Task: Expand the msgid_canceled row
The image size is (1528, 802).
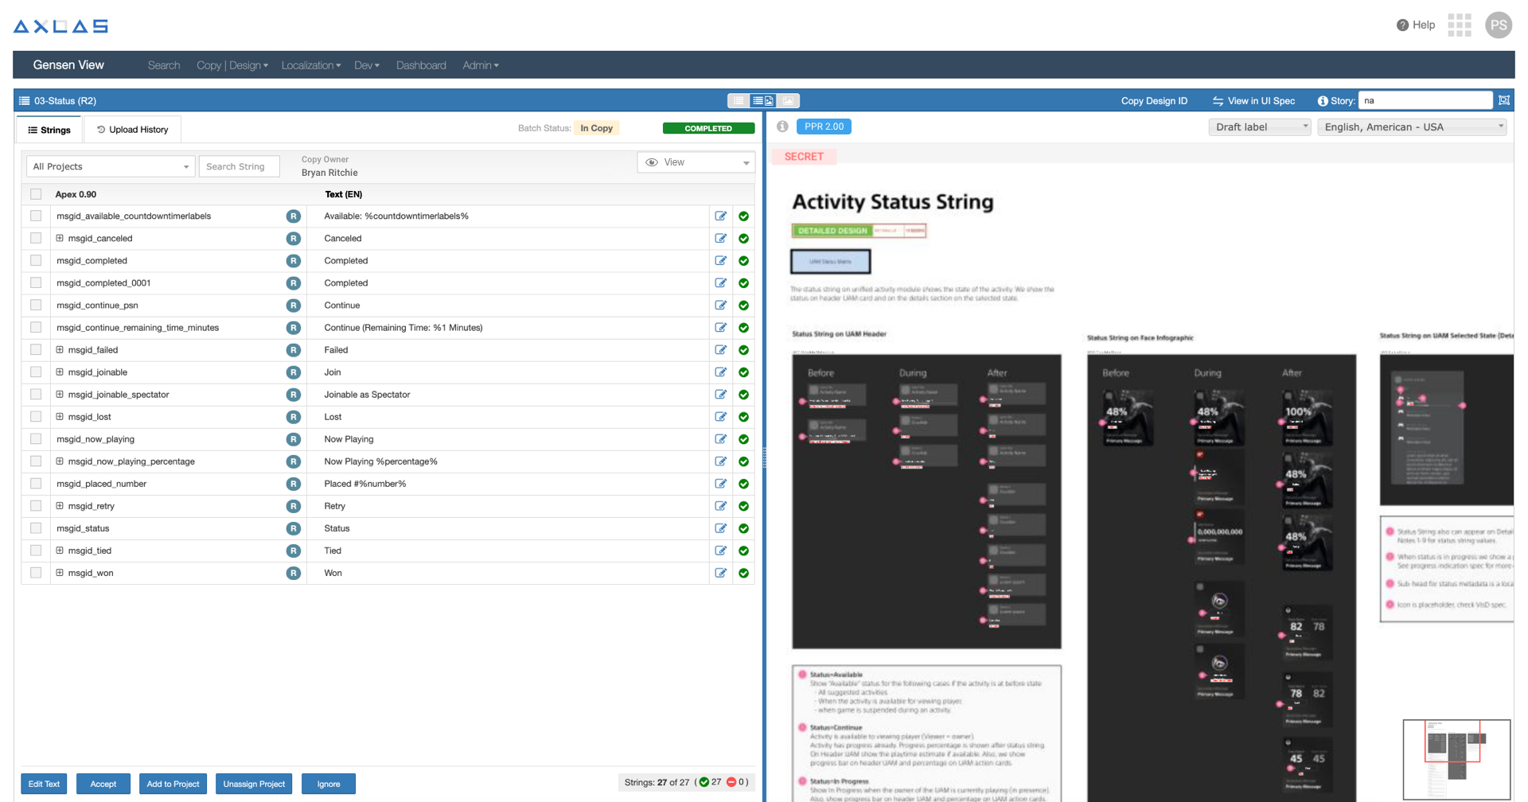Action: click(60, 238)
